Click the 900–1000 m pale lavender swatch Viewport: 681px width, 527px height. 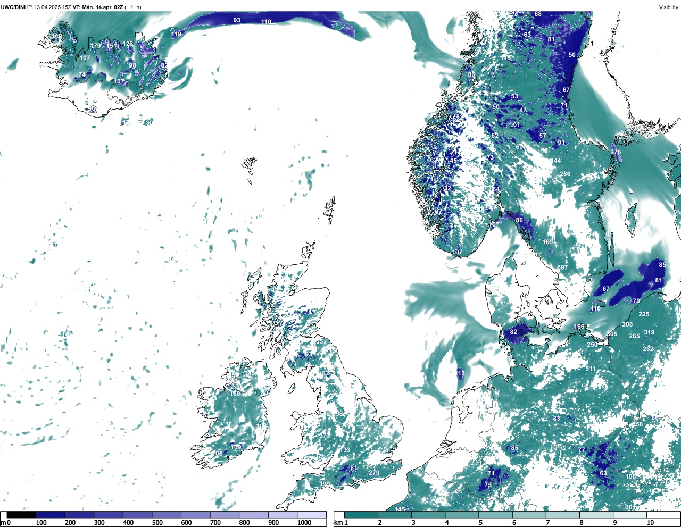tap(283, 515)
